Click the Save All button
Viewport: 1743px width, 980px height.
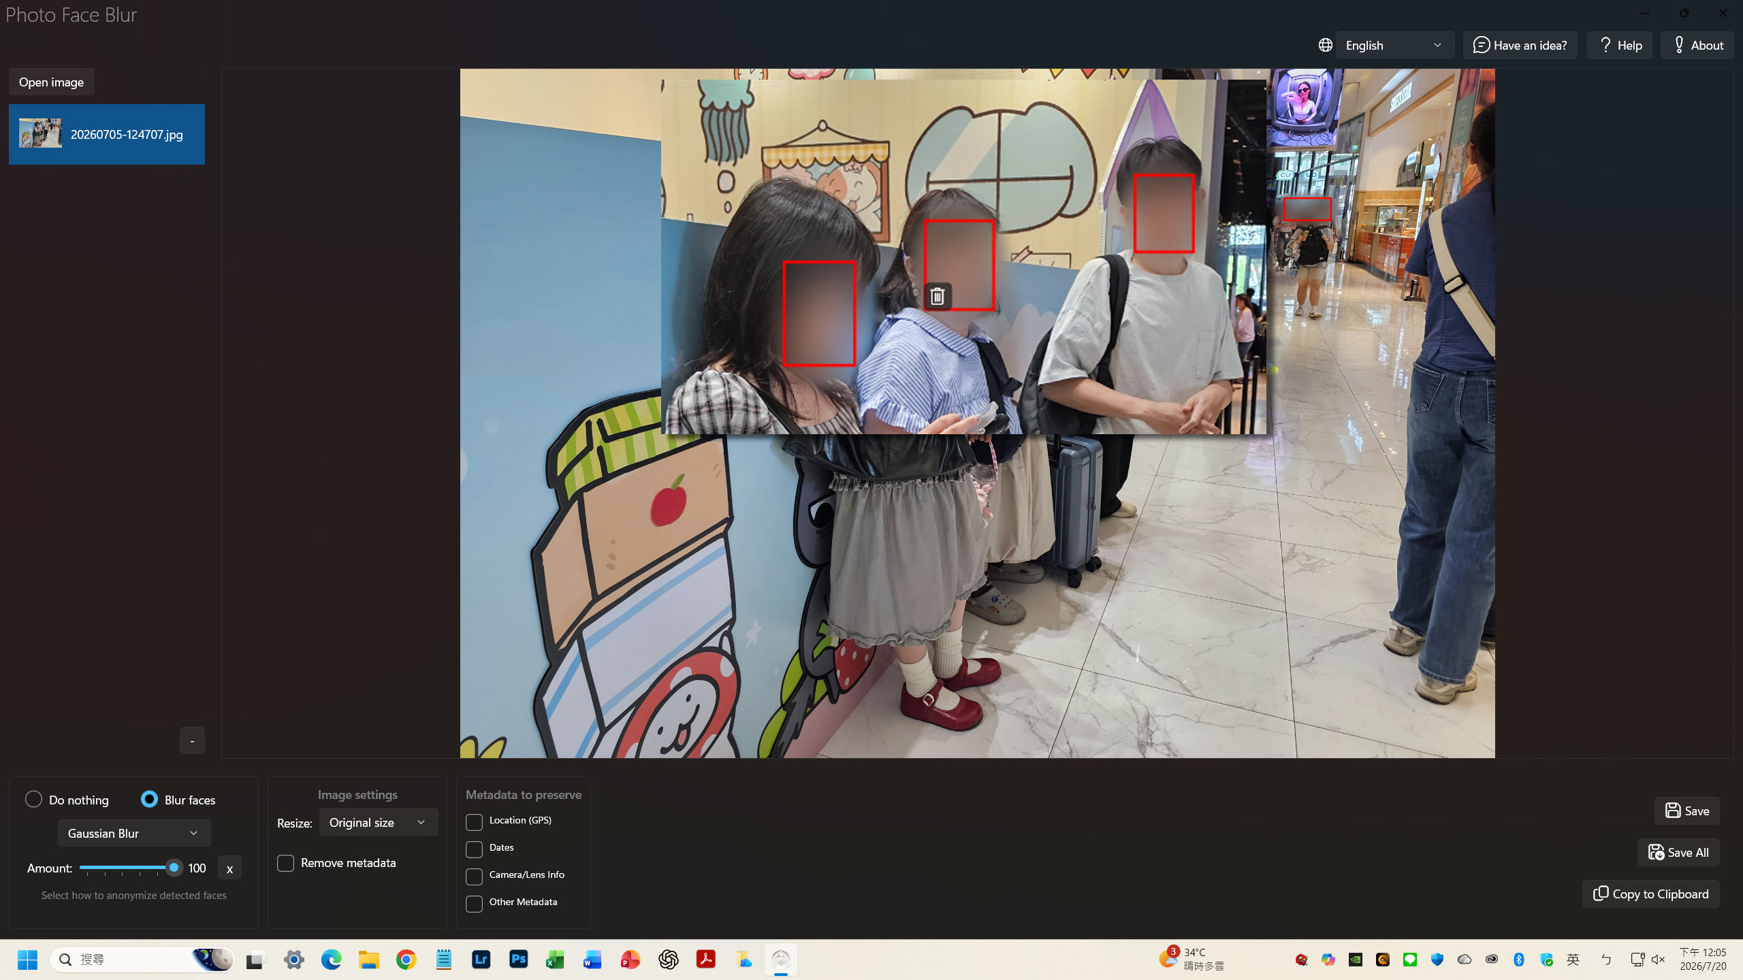tap(1678, 852)
